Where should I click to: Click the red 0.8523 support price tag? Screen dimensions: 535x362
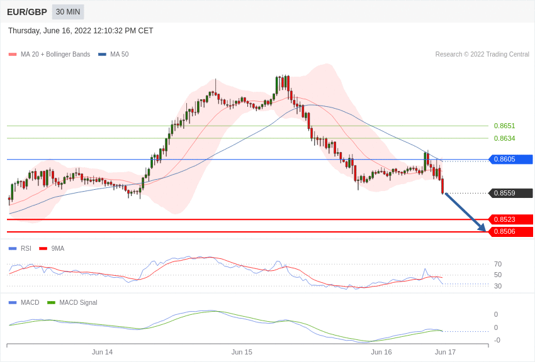(x=510, y=219)
